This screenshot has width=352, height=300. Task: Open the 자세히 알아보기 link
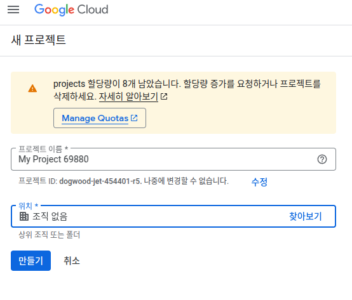(128, 96)
